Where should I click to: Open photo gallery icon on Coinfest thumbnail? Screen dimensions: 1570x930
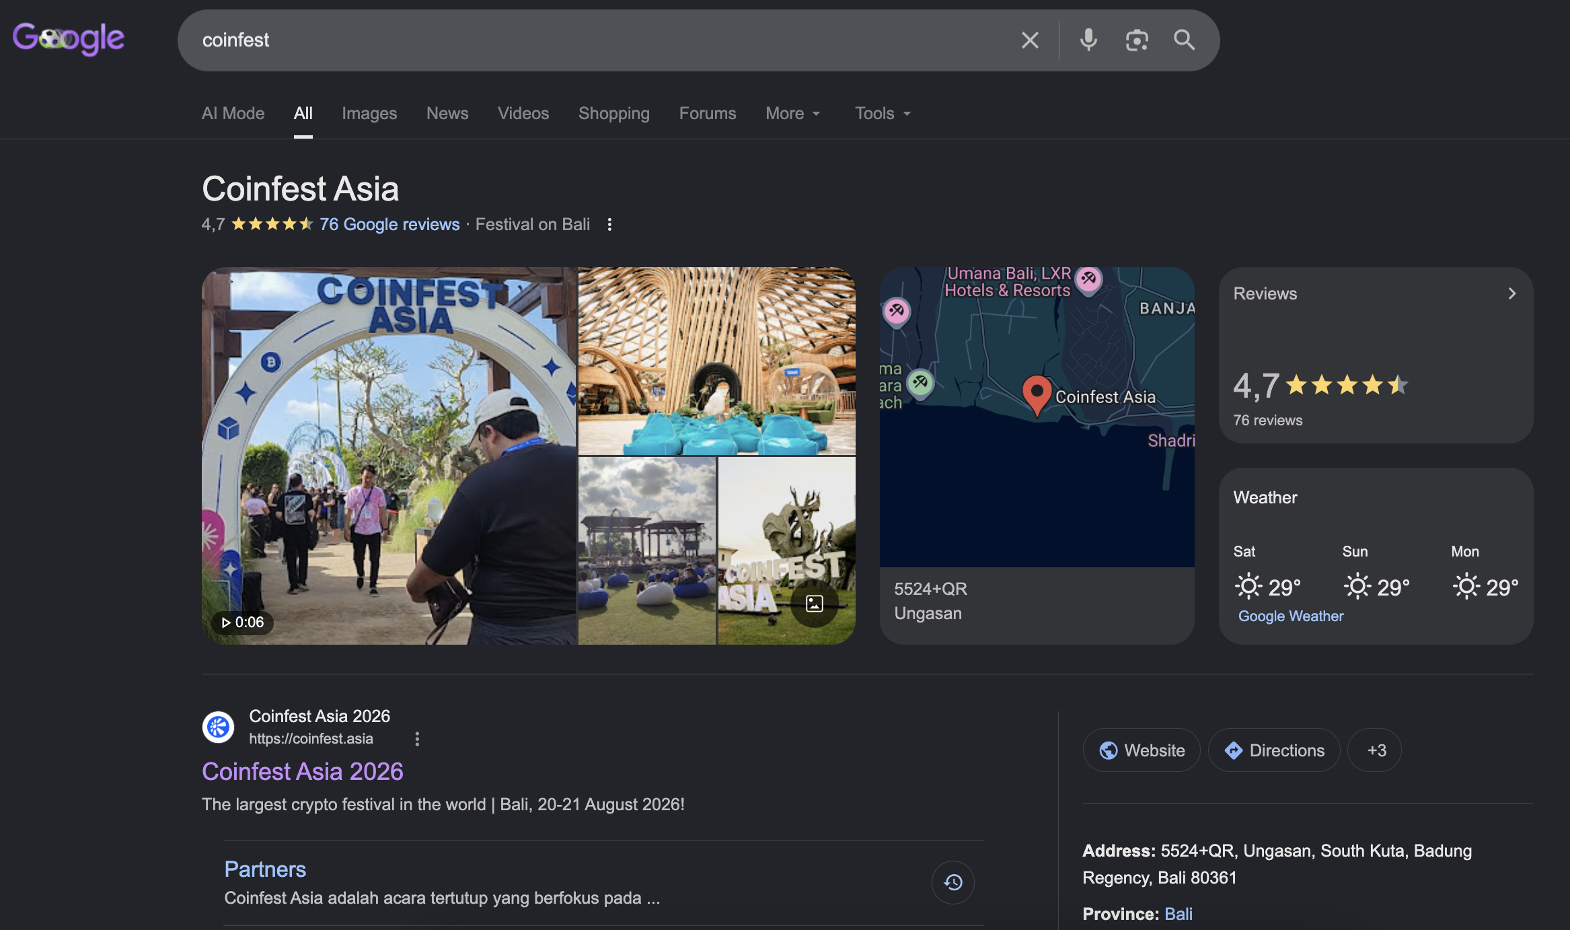814,604
